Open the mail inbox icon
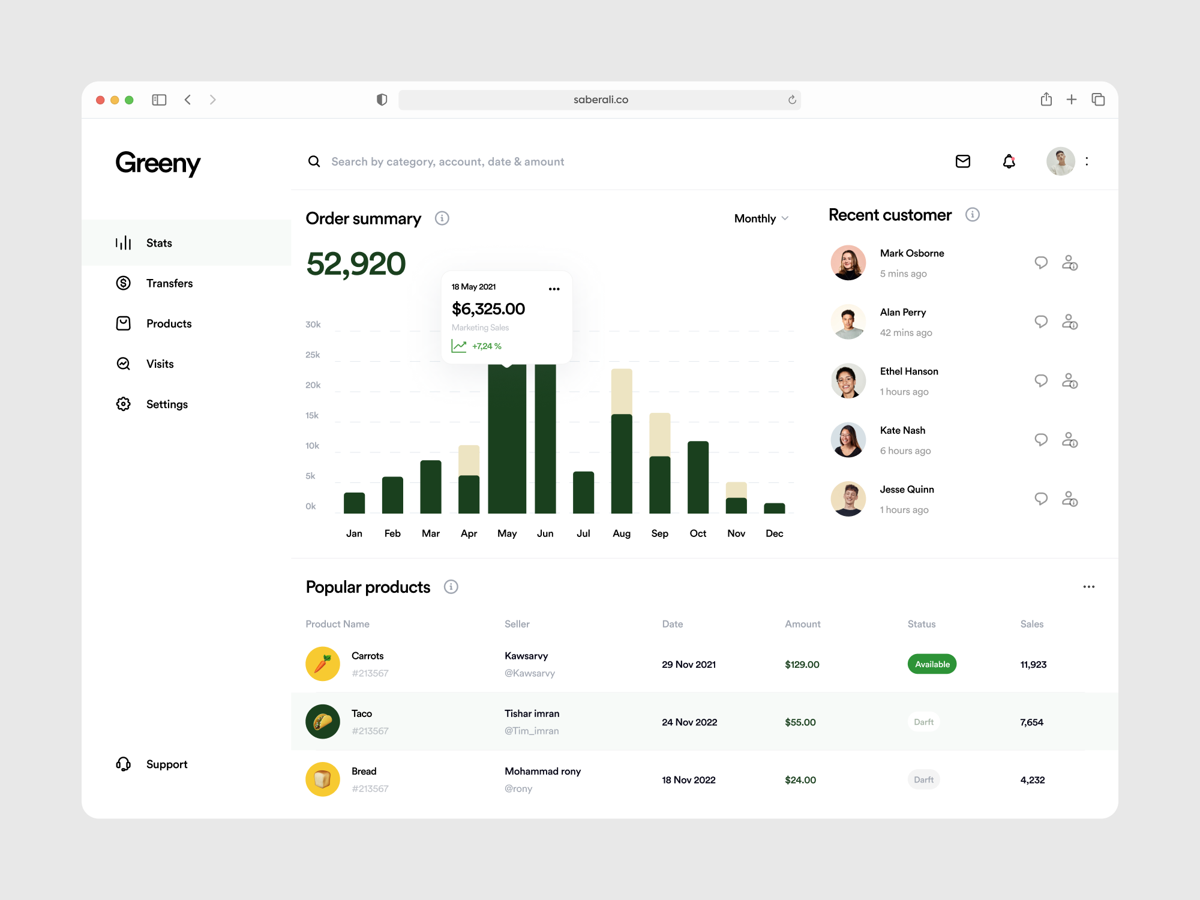The image size is (1200, 900). (x=962, y=161)
